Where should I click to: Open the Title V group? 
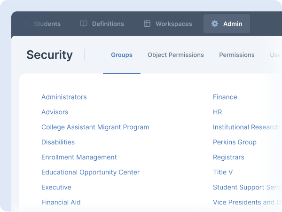223,172
